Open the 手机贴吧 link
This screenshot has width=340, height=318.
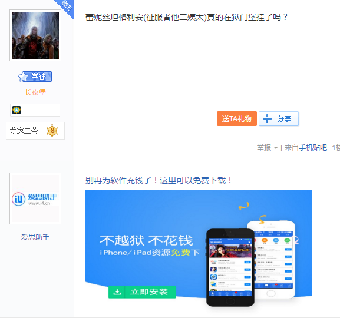click(313, 148)
